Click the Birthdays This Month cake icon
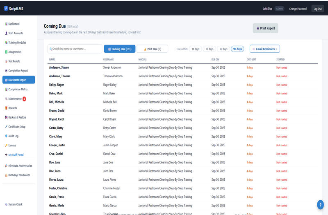328x215 pixels. coord(6,175)
